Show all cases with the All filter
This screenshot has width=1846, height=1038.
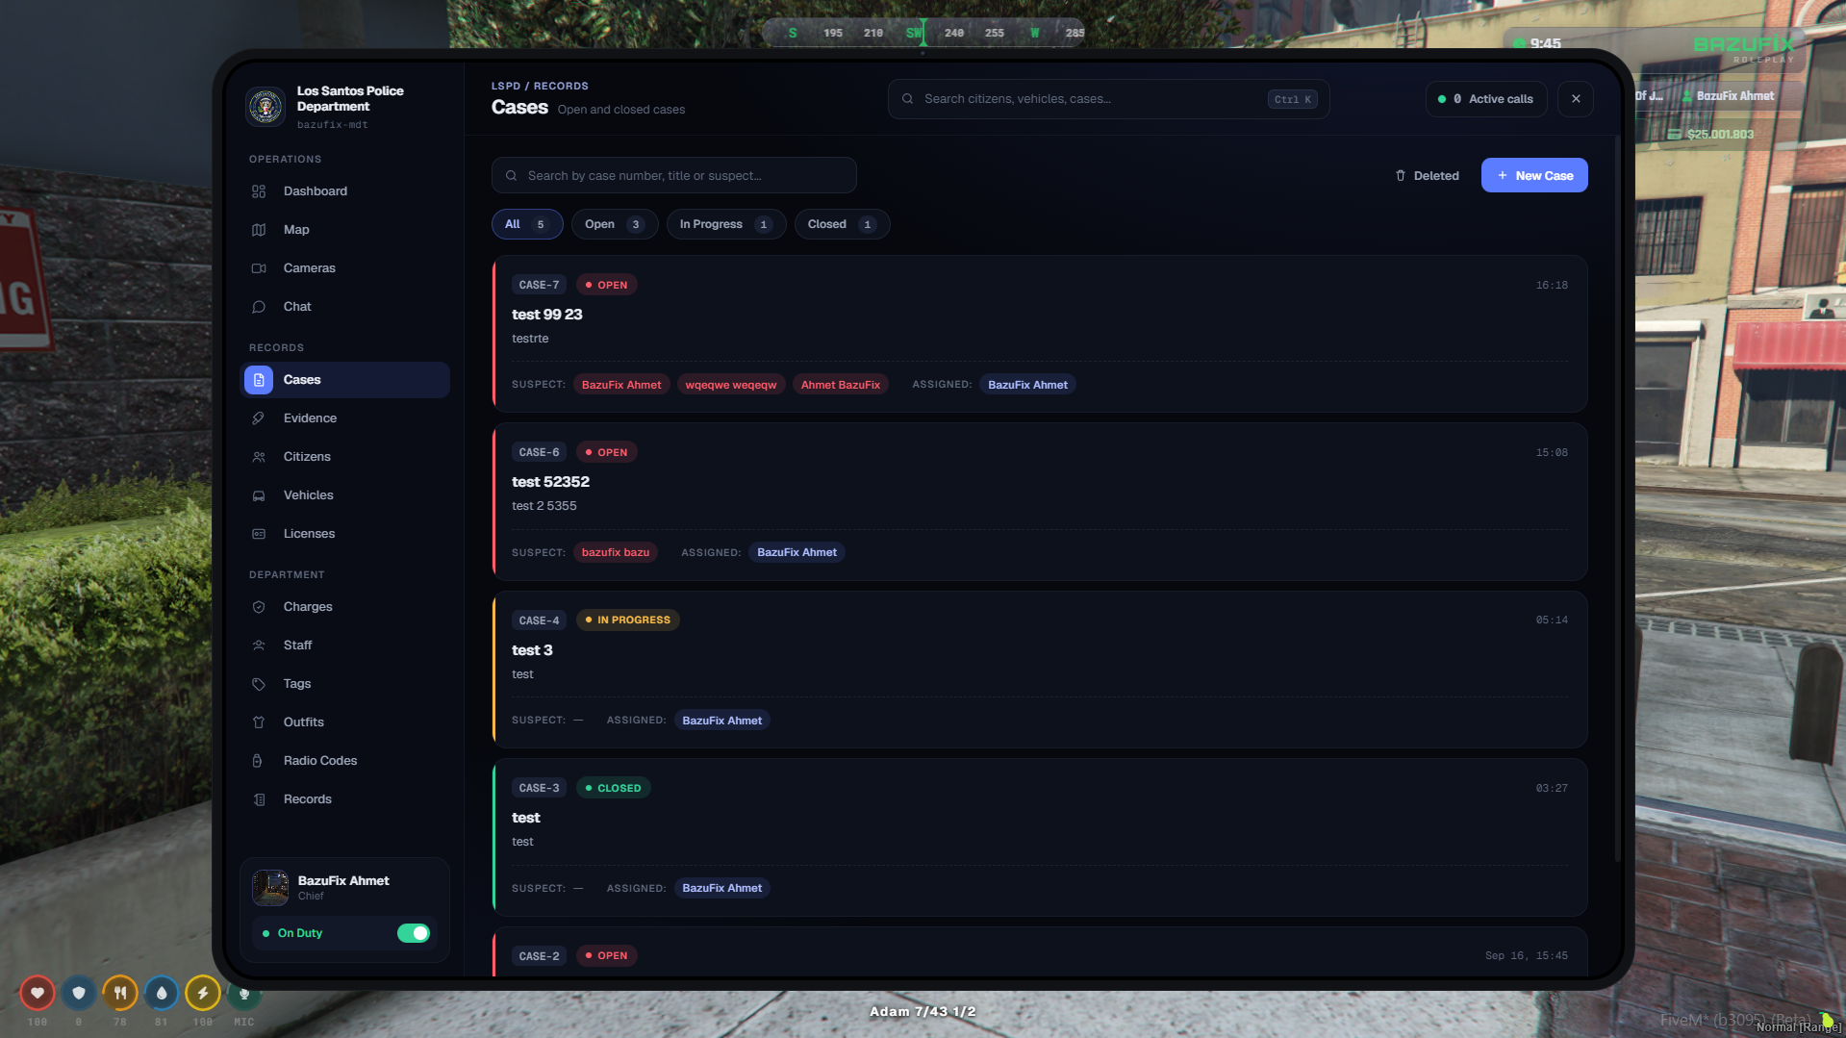[527, 224]
